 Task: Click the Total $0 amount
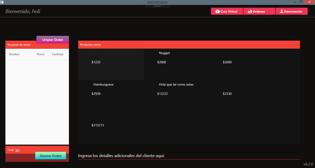pos(17,151)
